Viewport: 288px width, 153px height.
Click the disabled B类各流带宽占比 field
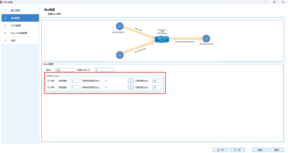(x=115, y=87)
